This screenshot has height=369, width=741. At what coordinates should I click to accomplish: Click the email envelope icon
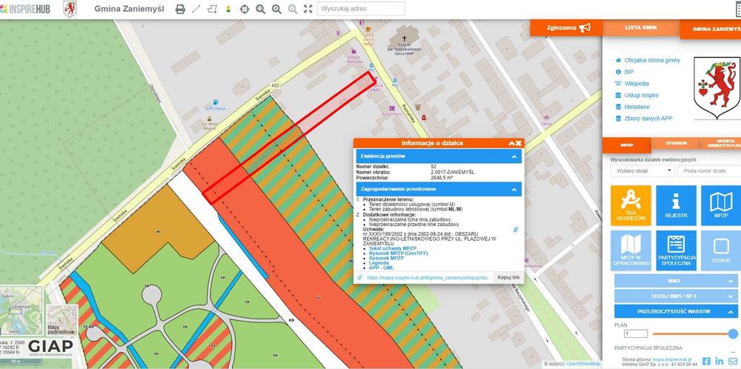pyautogui.click(x=733, y=362)
